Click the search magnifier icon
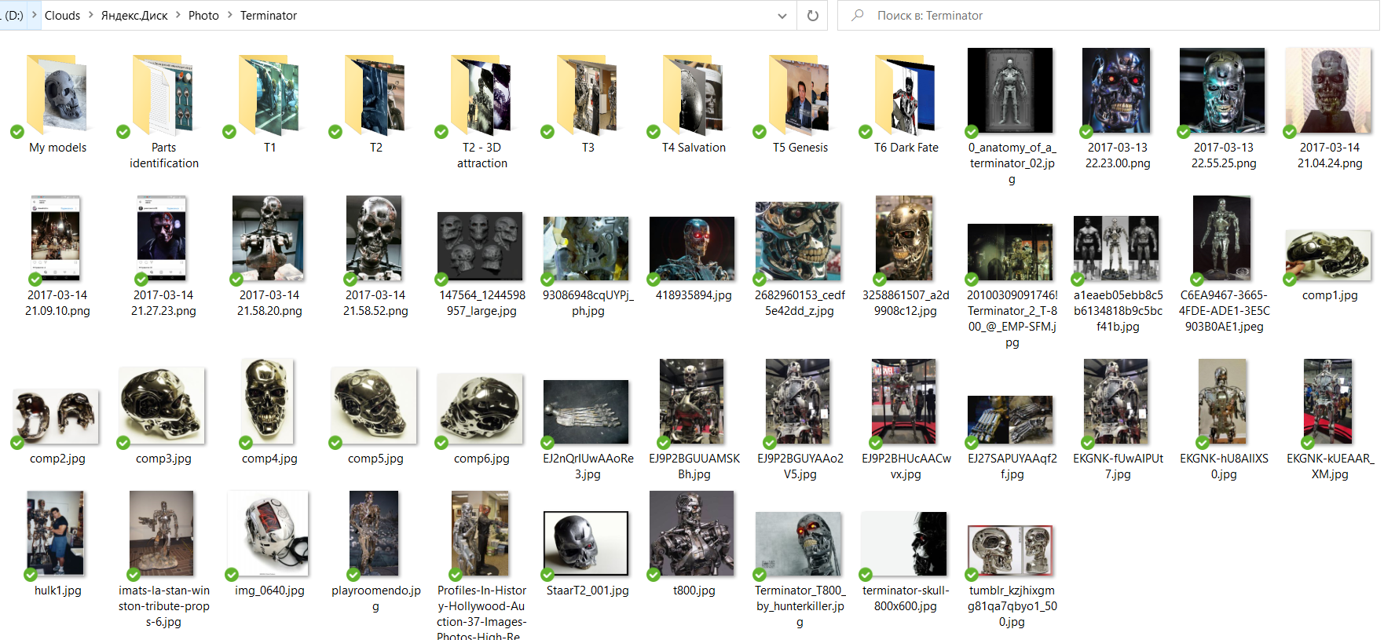 (858, 16)
